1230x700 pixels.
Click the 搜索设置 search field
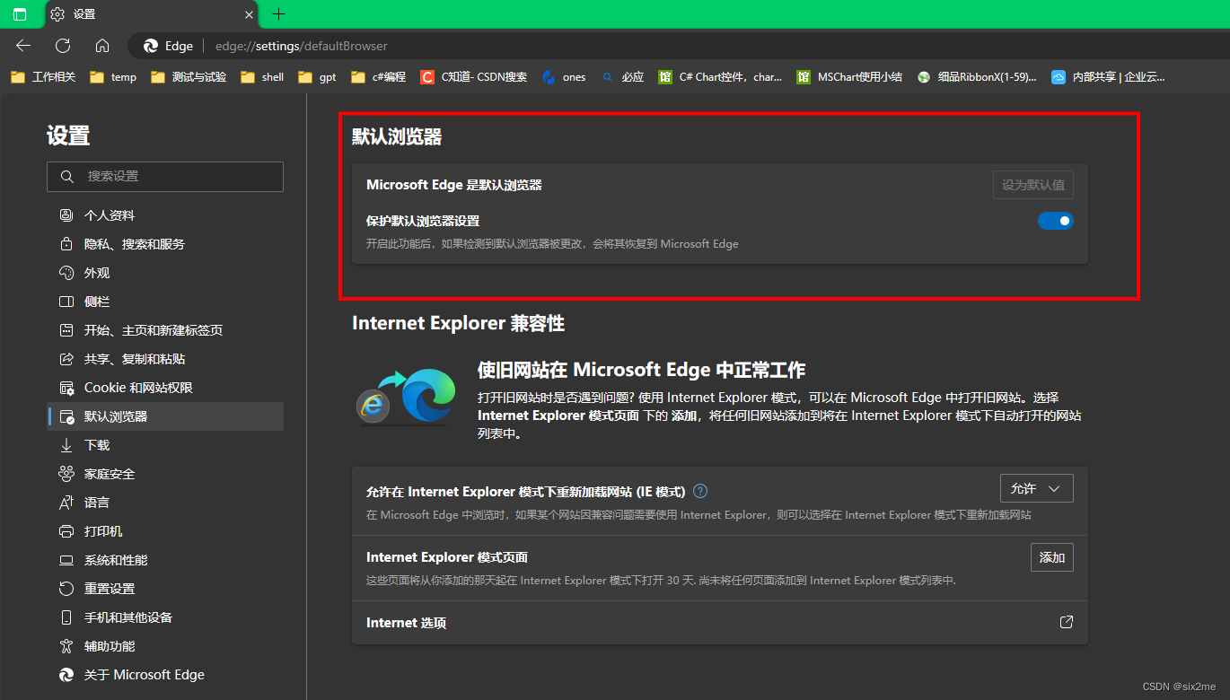pos(165,177)
